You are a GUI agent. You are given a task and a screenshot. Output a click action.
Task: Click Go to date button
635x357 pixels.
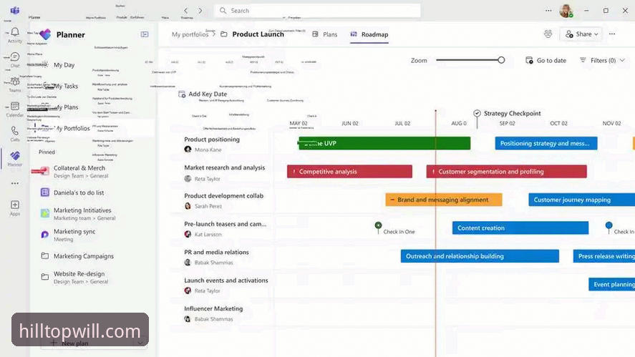coord(546,60)
